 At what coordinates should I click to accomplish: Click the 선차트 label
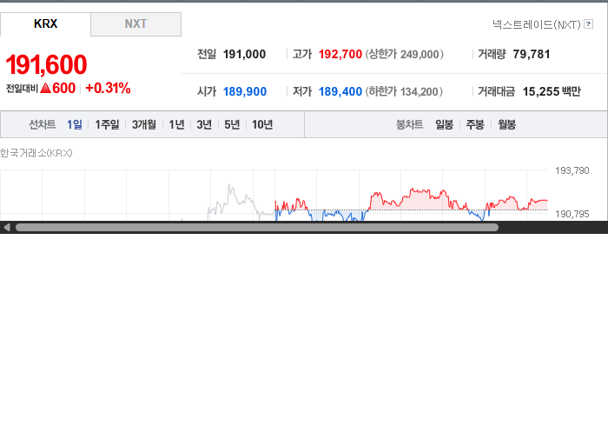tap(43, 124)
